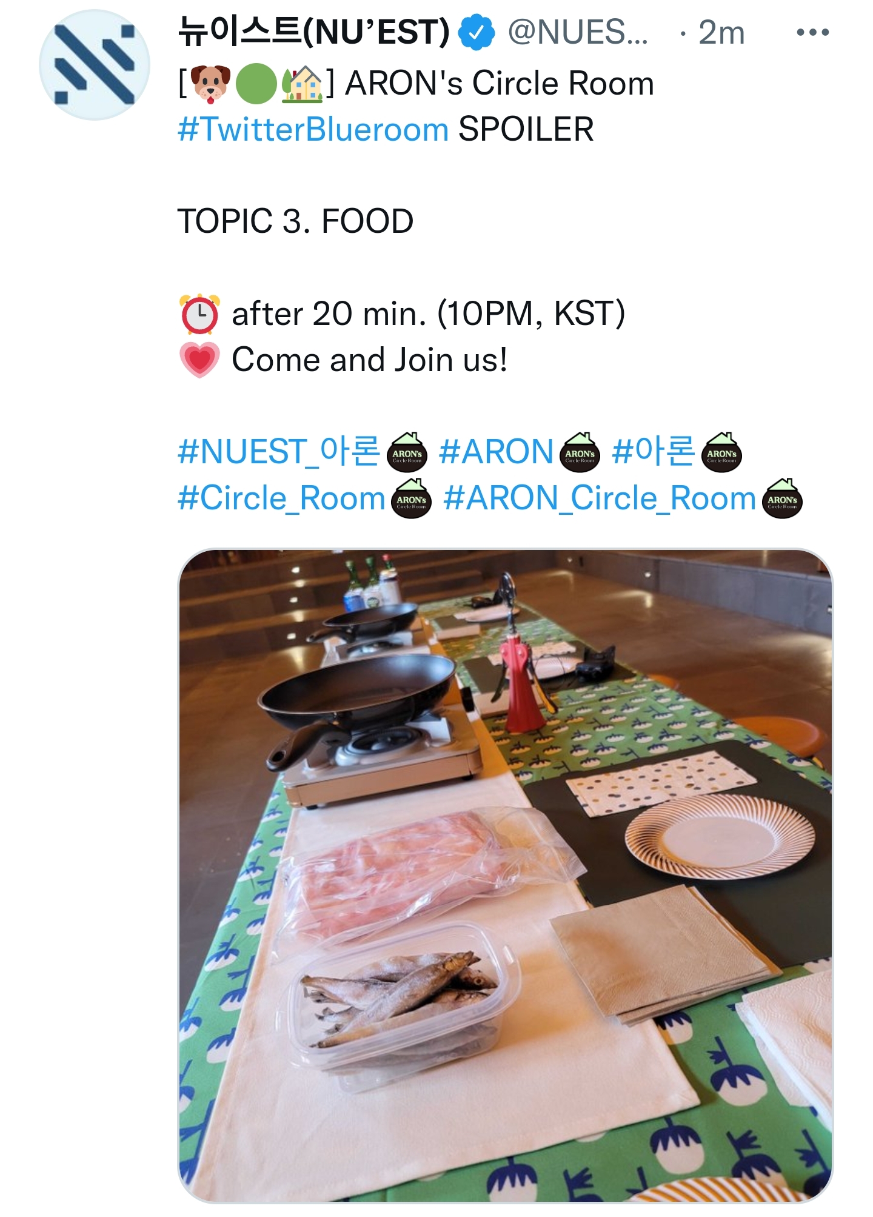Open the #TwitterBlueroom hashtag
The image size is (873, 1217).
pos(313,129)
